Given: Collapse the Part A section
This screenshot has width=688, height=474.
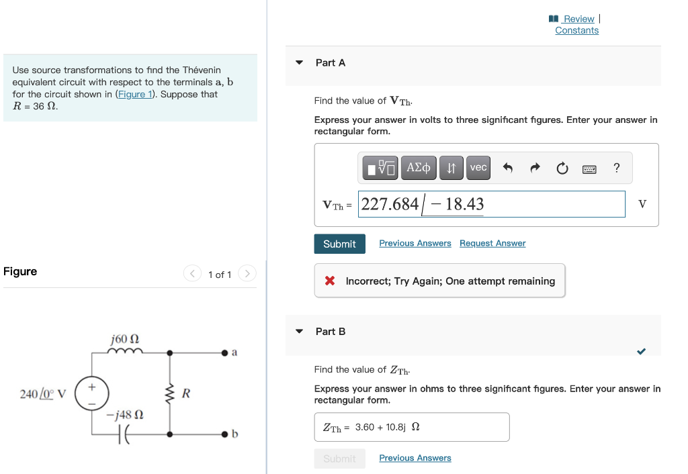Looking at the screenshot, I should tap(298, 62).
